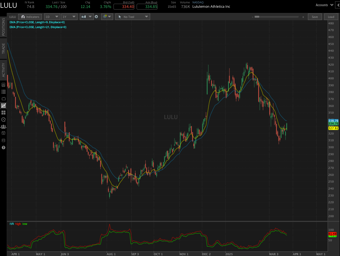Switch to the Trade side tab
Screen dimensions: 340x256
(x=3, y=48)
